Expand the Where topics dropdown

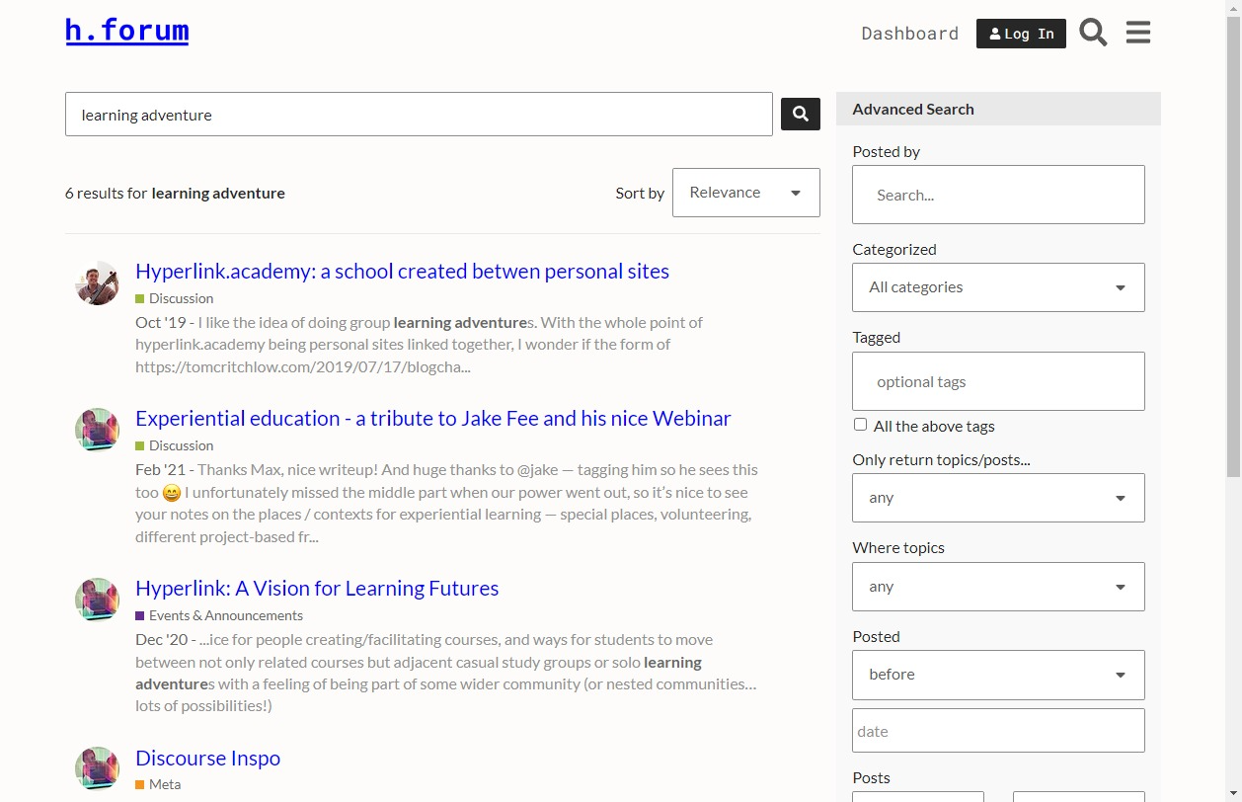click(x=998, y=587)
